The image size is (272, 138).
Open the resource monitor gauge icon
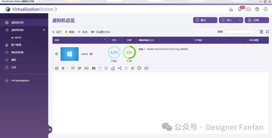click(x=249, y=9)
